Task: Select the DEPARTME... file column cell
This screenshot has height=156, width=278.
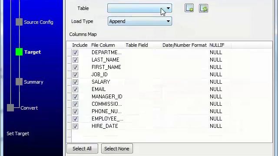Action: pyautogui.click(x=106, y=52)
